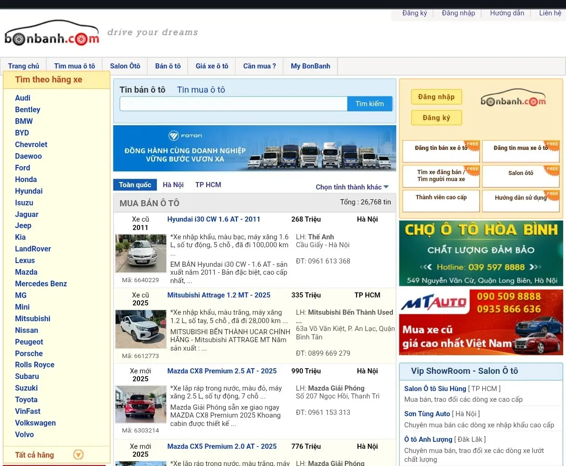Open red Mazda CX8 Premium thumbnail

click(x=141, y=404)
